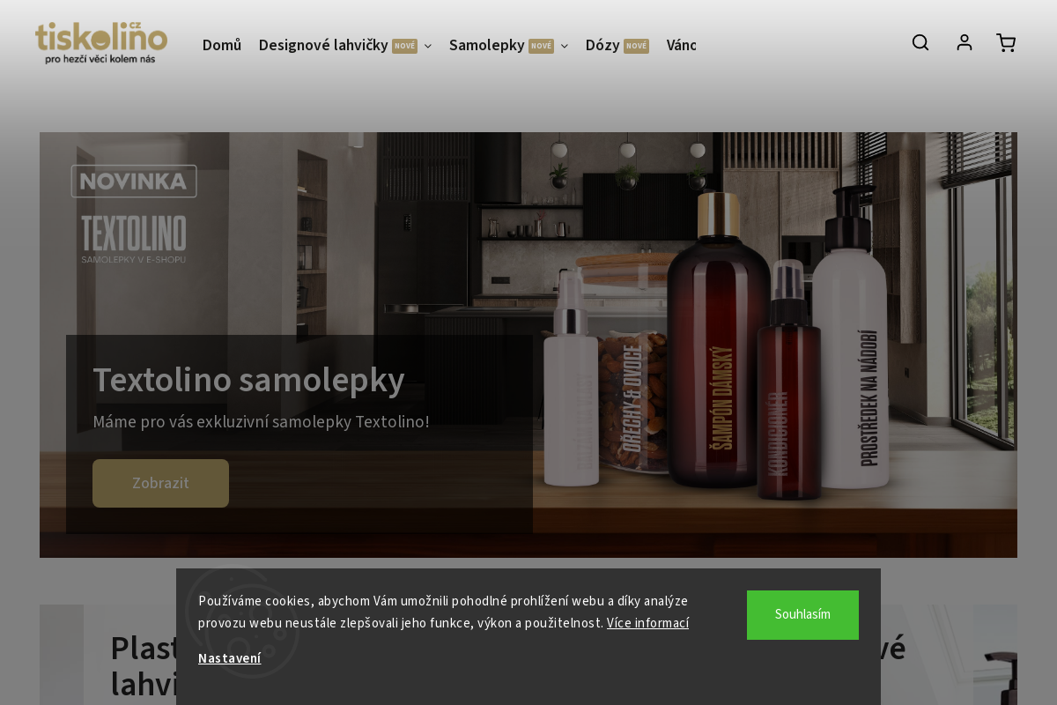The width and height of the screenshot is (1057, 705).
Task: Open cookie Nastavení link
Action: [x=230, y=658]
